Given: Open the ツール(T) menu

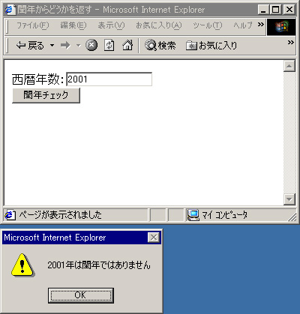Looking at the screenshot, I should 208,25.
